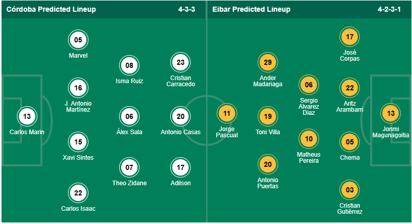Screen dimensions: 412x224
Task: Click Ander Madariaga's number 29 badge
Action: 268,63
